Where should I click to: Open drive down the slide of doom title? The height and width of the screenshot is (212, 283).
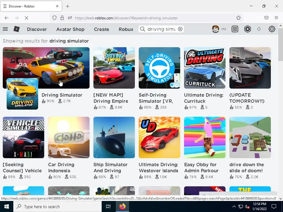point(247,168)
